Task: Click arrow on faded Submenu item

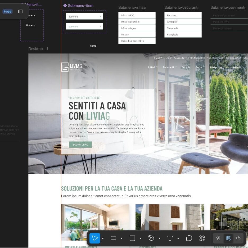Action: pyautogui.click(x=100, y=26)
